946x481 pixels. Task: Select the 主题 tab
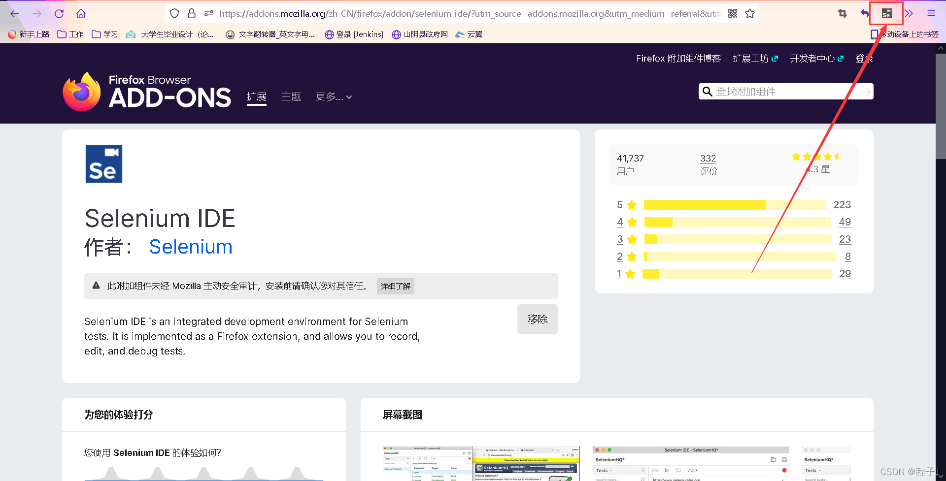click(x=291, y=96)
